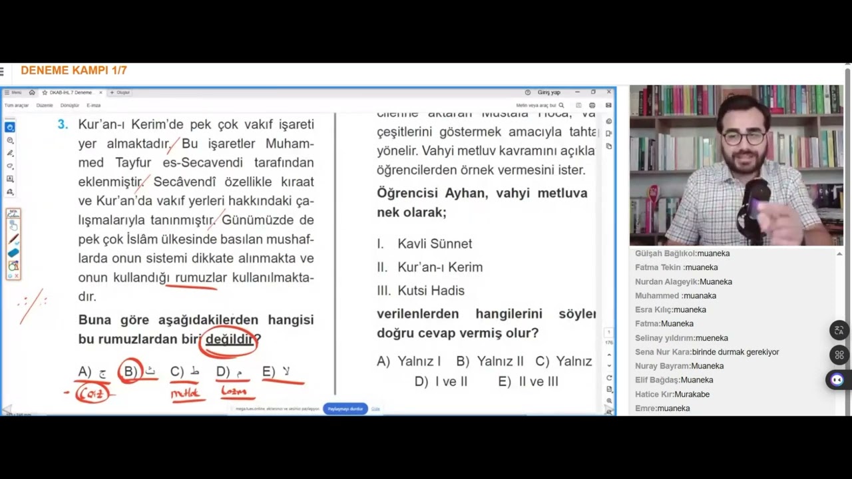Go to the viewer's home icon
852x479 pixels.
[31, 92]
